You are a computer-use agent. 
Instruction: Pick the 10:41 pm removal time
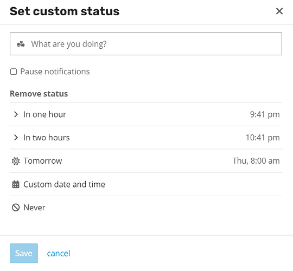point(263,138)
